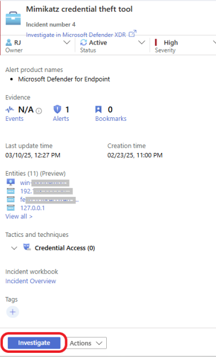Open the fe IPv6 entity link
The width and height of the screenshot is (216, 357).
pos(49,200)
